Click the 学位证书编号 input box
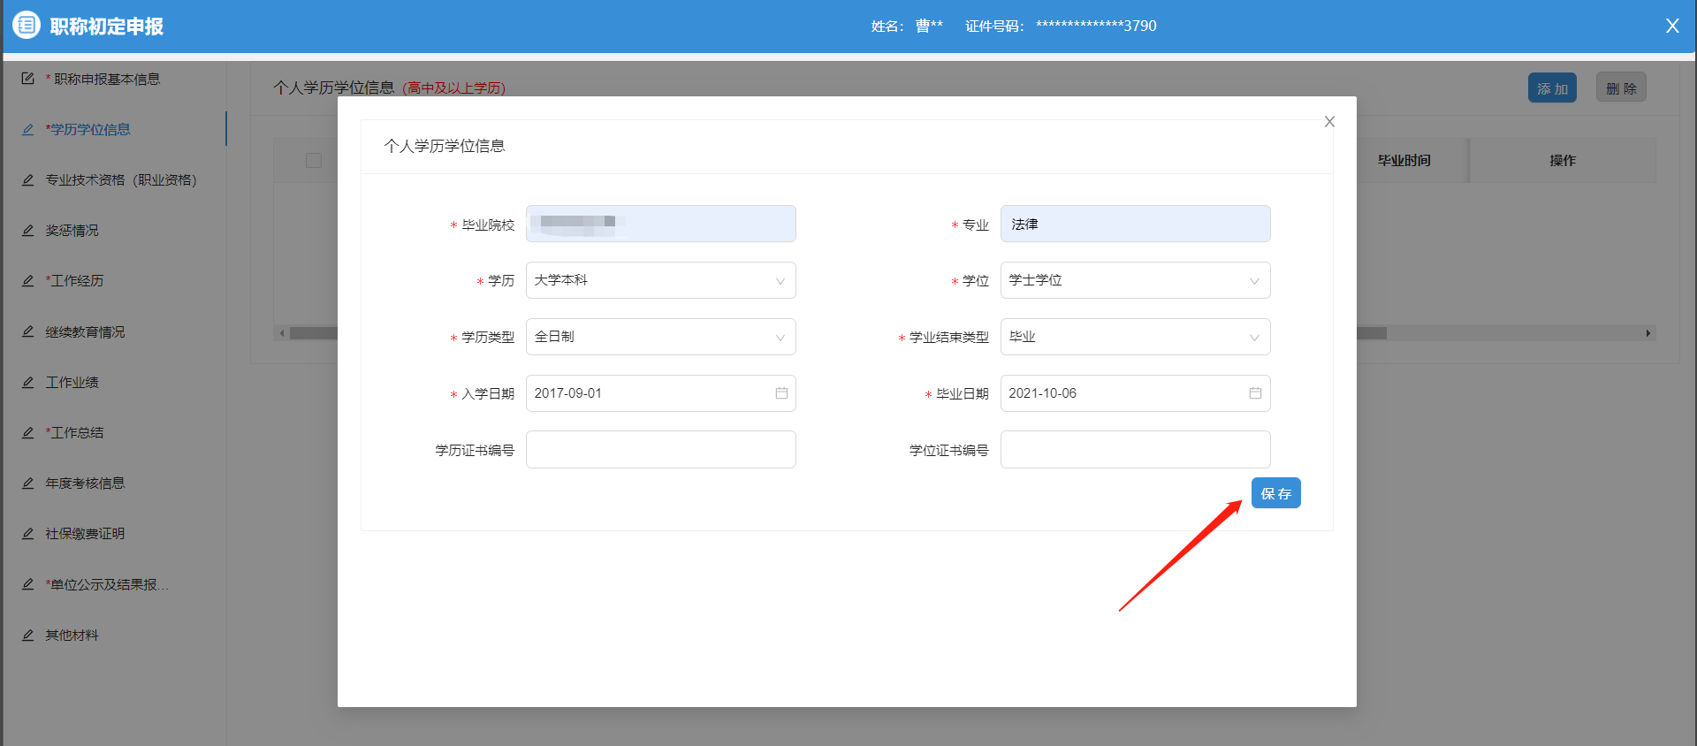 click(1135, 449)
